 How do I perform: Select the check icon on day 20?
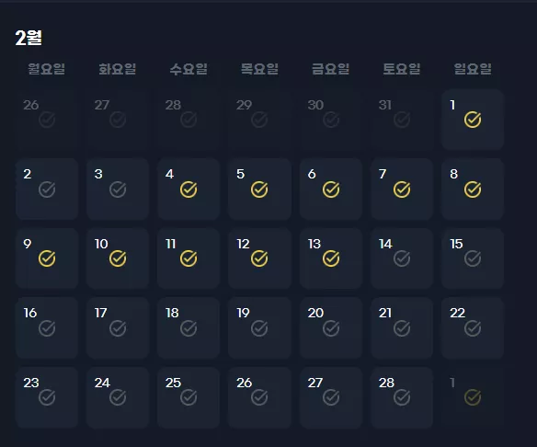point(331,328)
